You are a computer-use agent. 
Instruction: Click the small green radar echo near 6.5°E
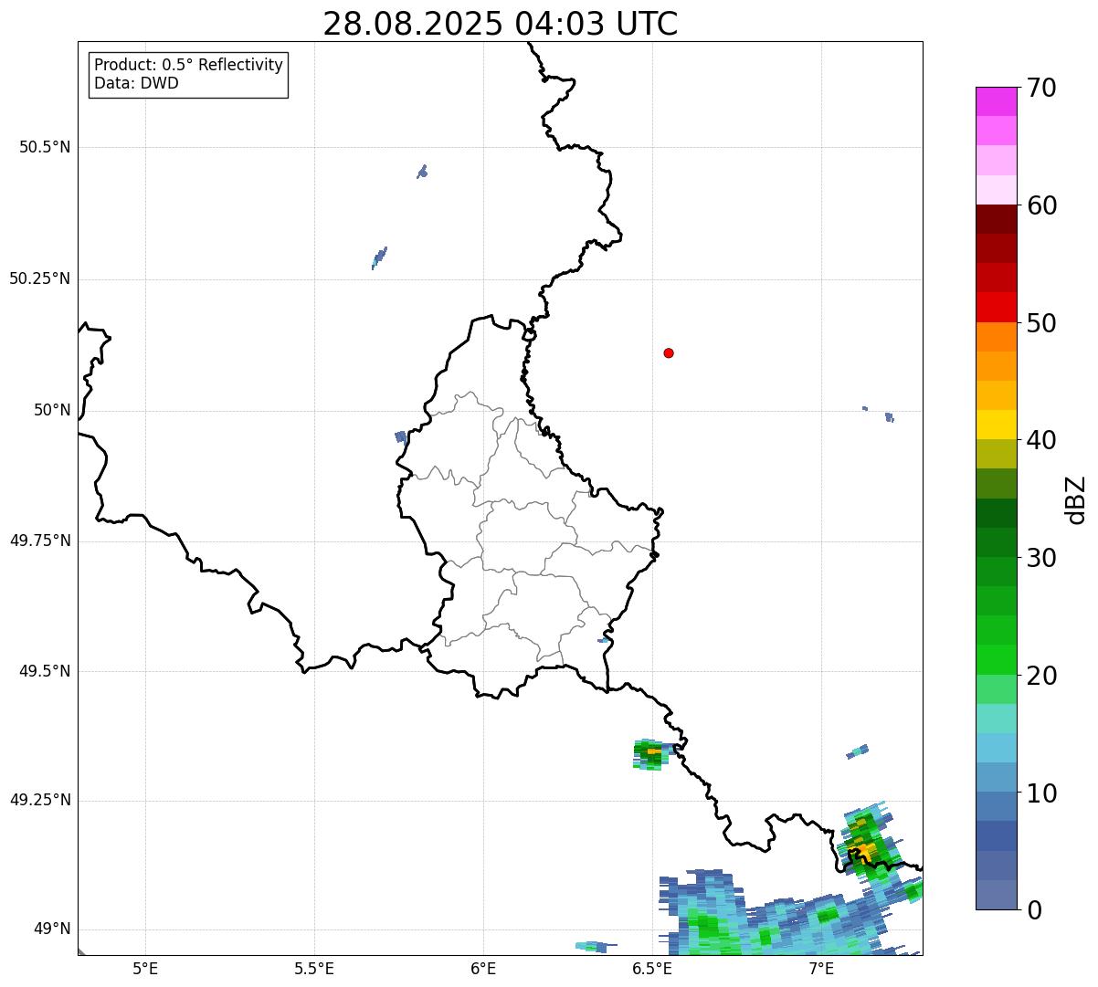click(x=652, y=754)
